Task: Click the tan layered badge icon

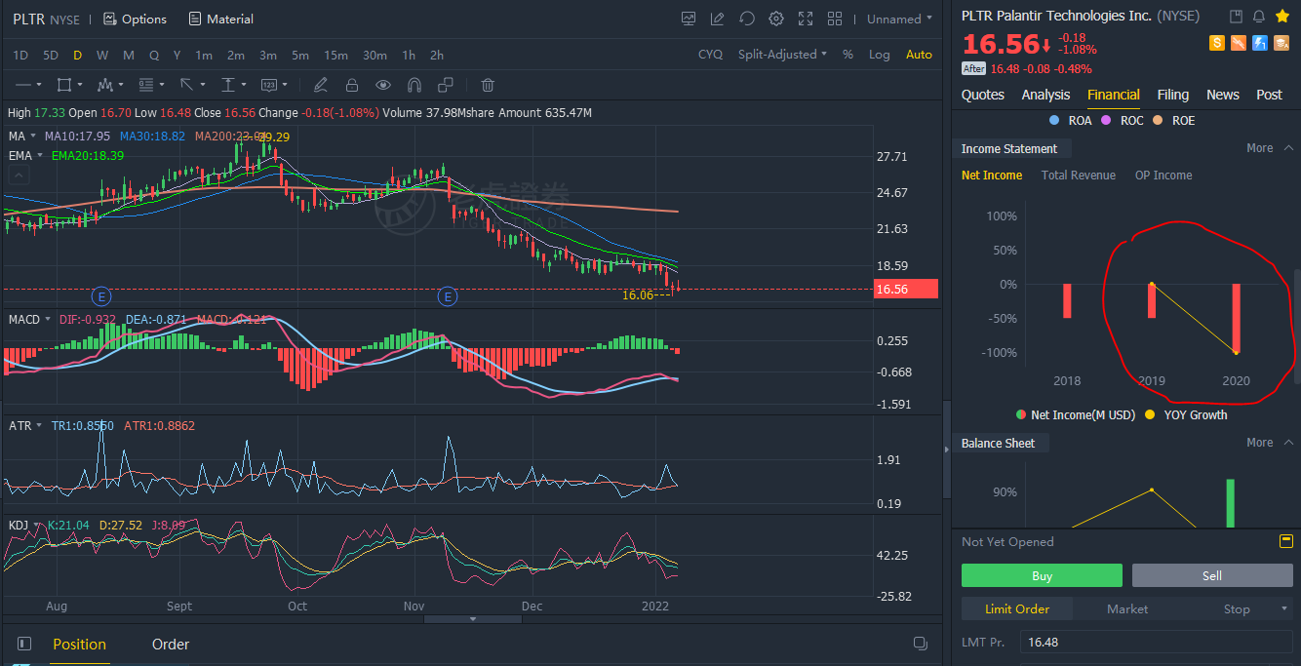Action: tap(1281, 42)
